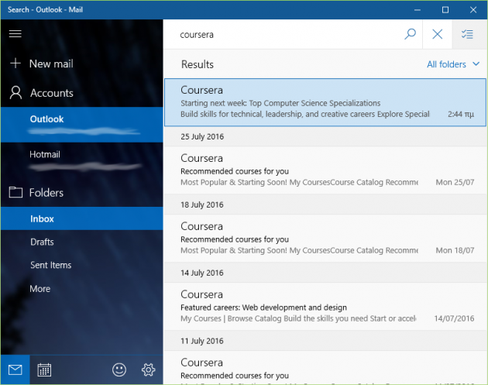Open last Coursera Recommended courses email
This screenshot has width=488, height=385.
click(325, 368)
